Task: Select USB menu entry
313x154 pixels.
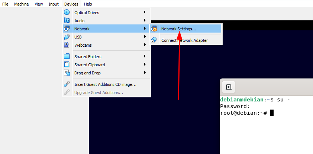Action: (106, 37)
